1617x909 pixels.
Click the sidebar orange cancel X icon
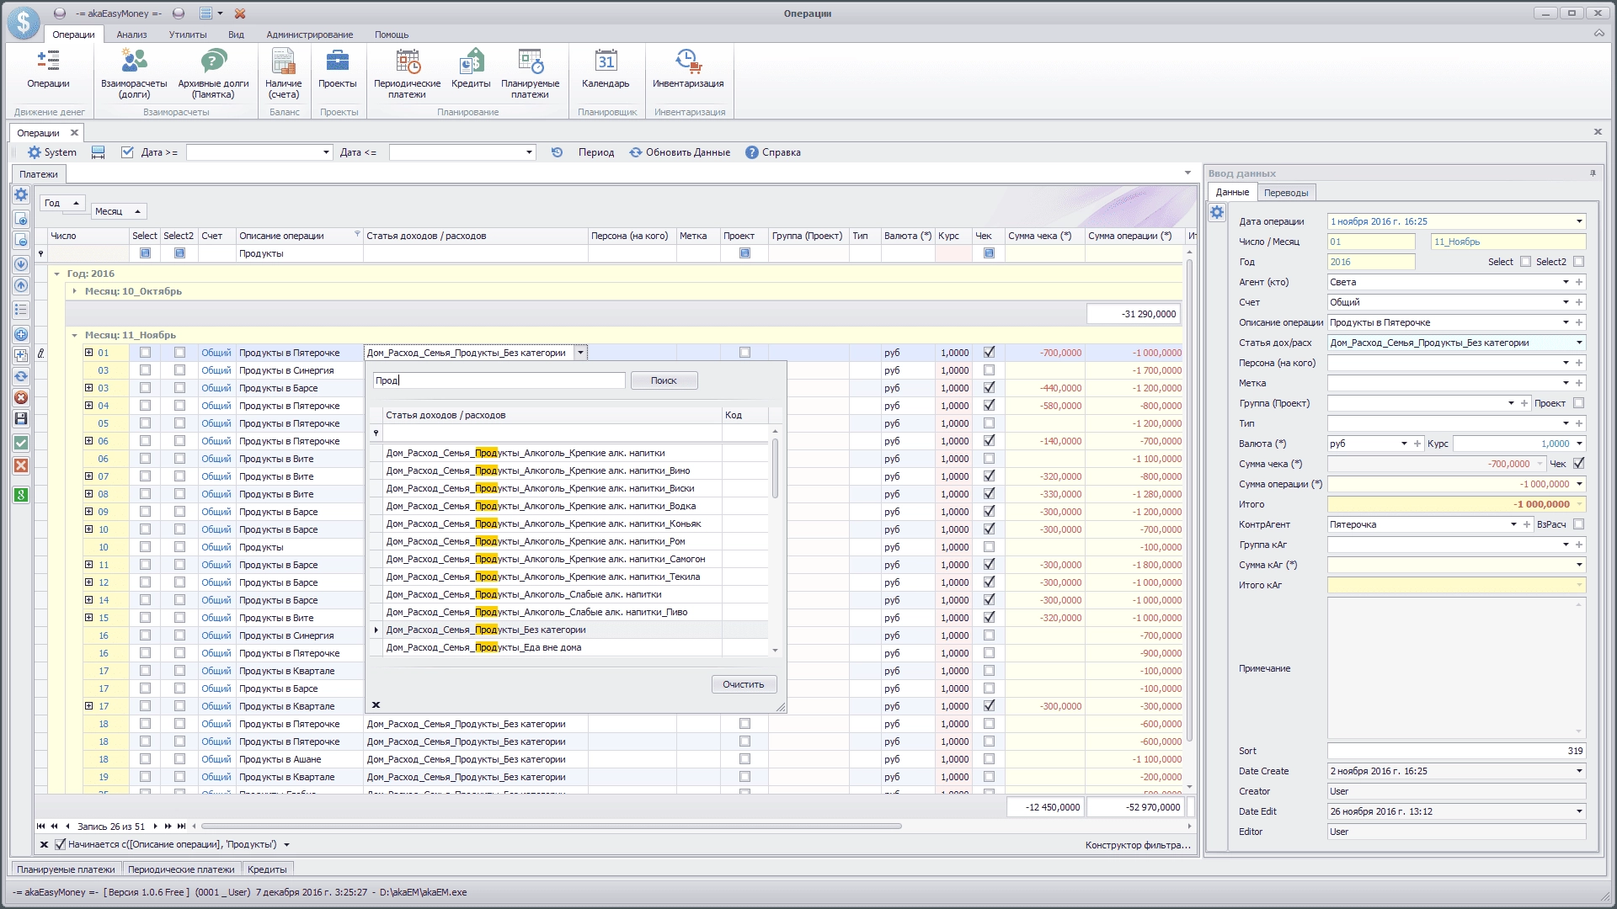coord(22,465)
